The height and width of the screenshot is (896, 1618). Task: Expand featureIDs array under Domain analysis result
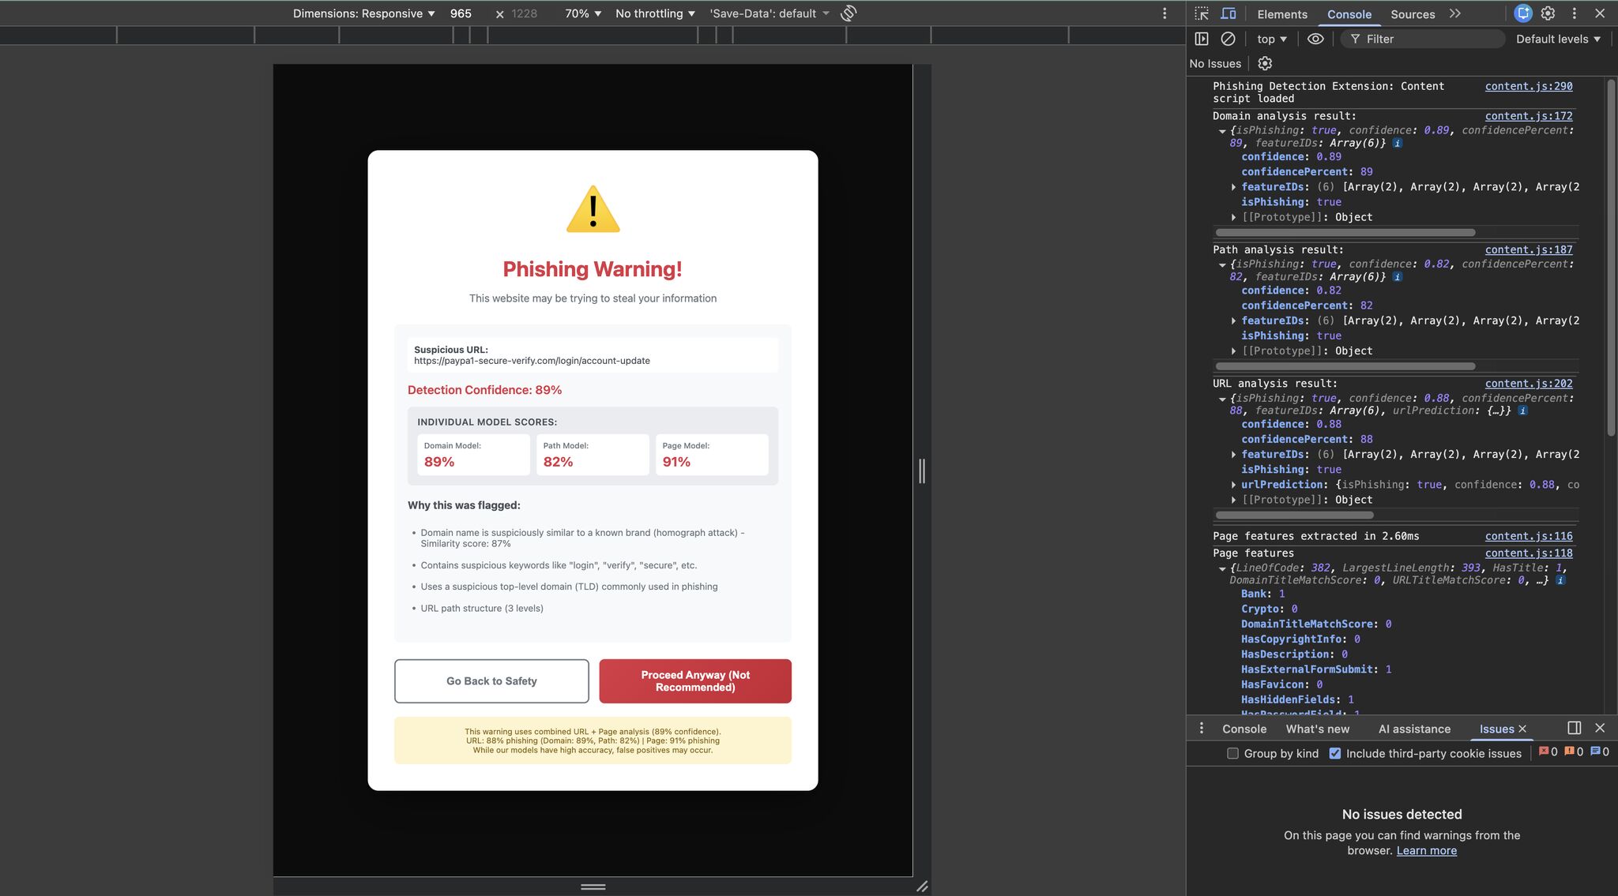pos(1235,187)
